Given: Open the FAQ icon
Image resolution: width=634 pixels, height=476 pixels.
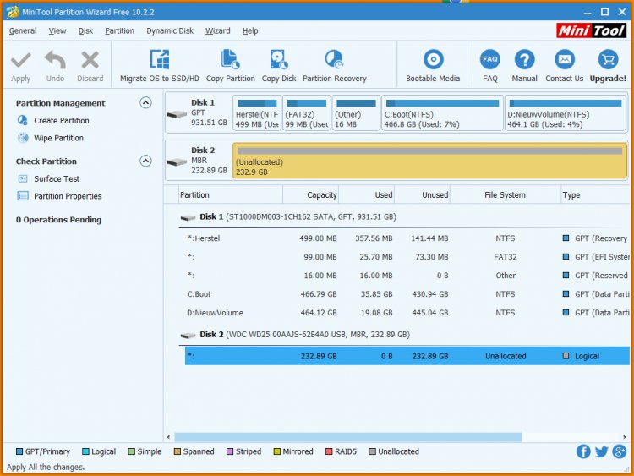Looking at the screenshot, I should [490, 60].
